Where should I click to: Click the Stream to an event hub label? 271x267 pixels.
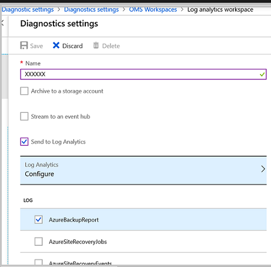coord(61,116)
